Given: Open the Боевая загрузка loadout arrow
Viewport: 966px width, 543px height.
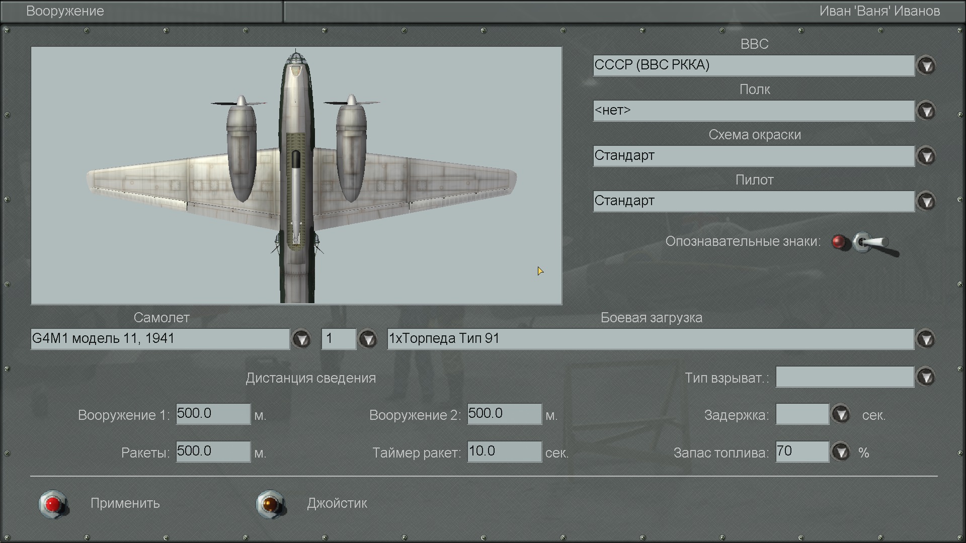Looking at the screenshot, I should [926, 339].
